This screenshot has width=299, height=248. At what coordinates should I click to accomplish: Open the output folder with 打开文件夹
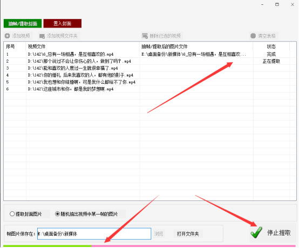tap(188, 233)
